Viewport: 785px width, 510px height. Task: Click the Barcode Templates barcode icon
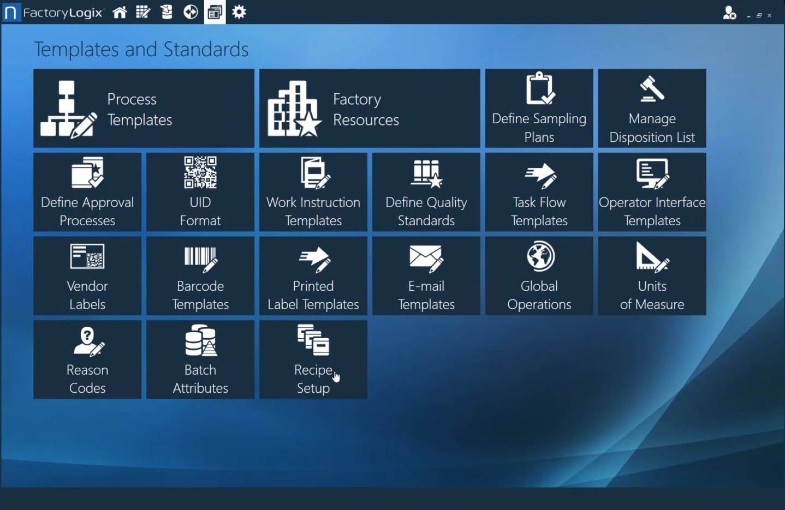coord(200,257)
